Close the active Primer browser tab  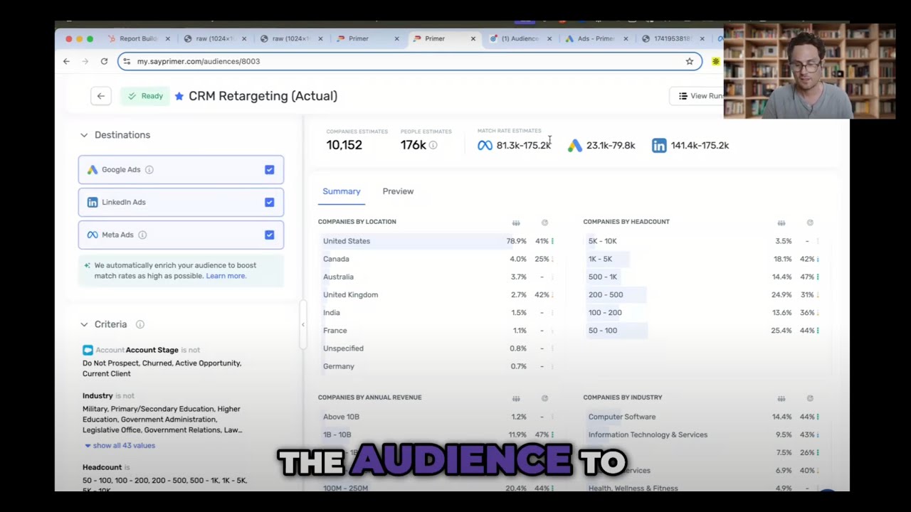473,38
